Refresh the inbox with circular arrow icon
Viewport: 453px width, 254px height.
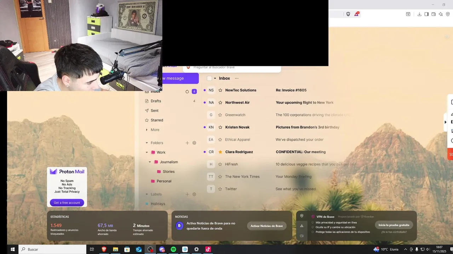pos(187,91)
